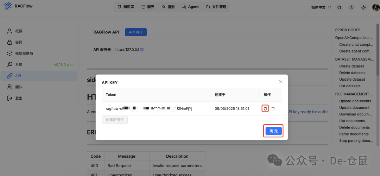Click the Invalid request parameters cell

177,166
